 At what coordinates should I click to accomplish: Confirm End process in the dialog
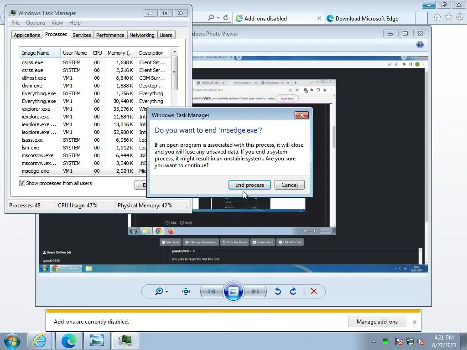click(x=249, y=185)
